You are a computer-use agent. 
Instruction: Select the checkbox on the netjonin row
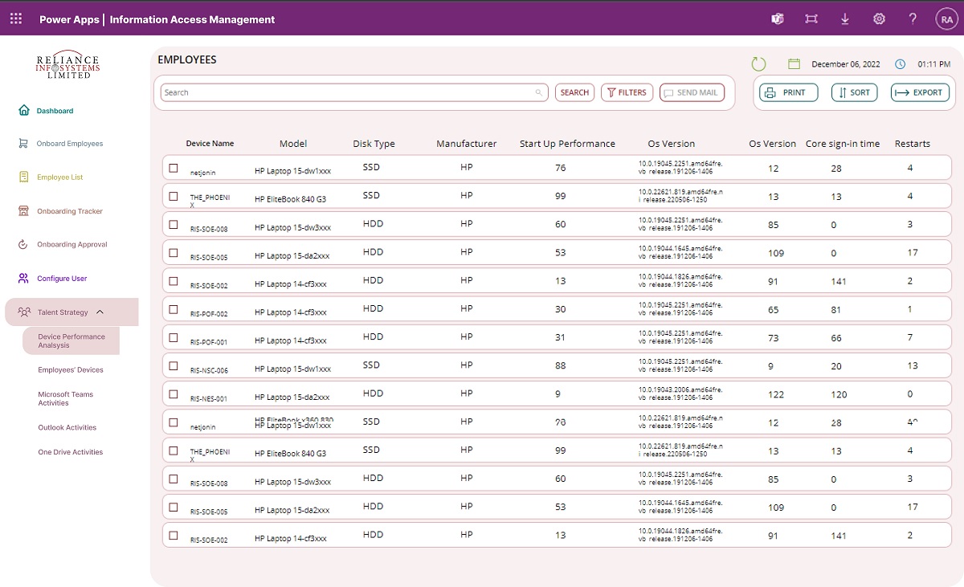pos(173,166)
